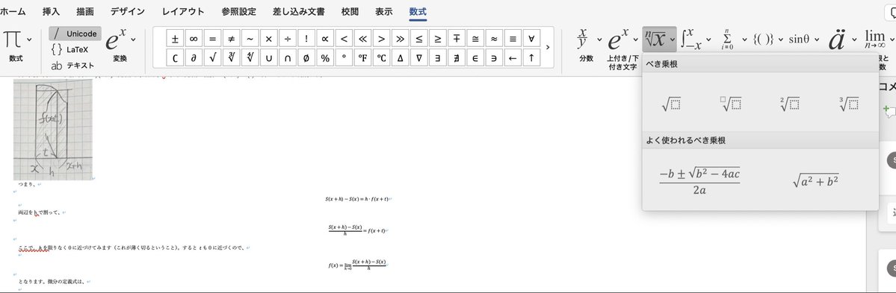The height and width of the screenshot is (293, 896).
Task: Insert cube root template
Action: coord(849,104)
